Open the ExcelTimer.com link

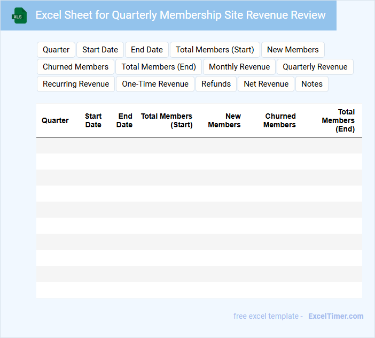tap(336, 316)
